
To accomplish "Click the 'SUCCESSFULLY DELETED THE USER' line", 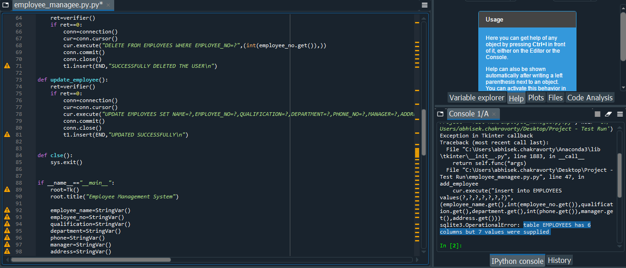I will pos(140,66).
